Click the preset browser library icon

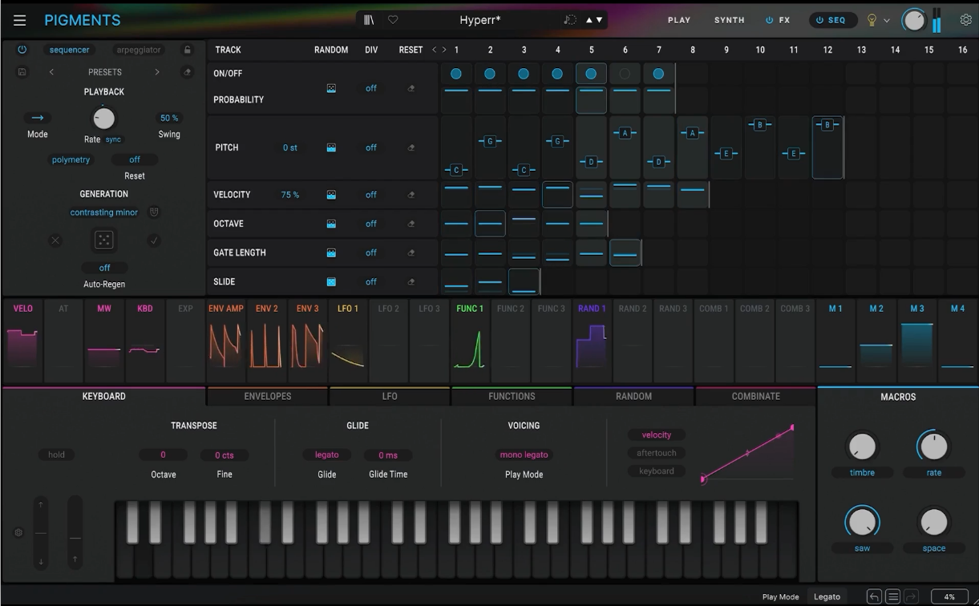coord(369,20)
